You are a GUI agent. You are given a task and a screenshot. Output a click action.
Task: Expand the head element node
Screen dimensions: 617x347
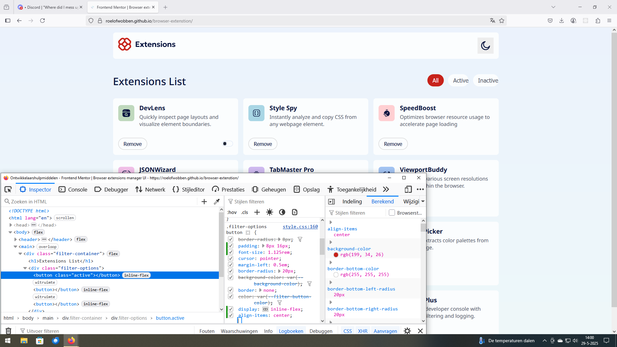[11, 225]
